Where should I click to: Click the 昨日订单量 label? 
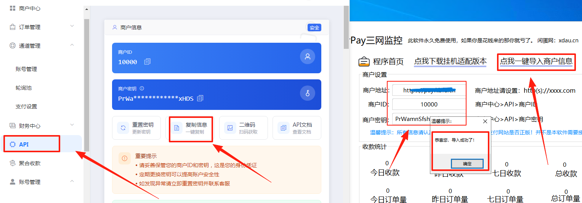coord(450,199)
